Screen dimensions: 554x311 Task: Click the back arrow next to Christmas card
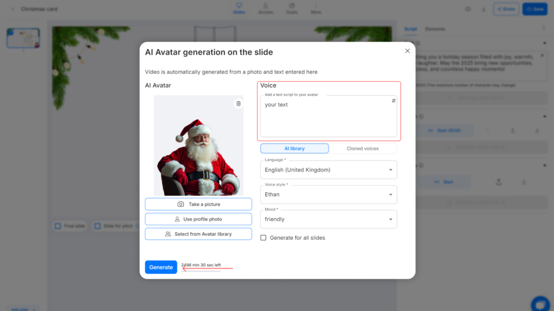[x=13, y=9]
